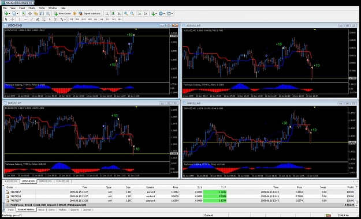The width and height of the screenshot is (361, 219).
Task: Select the Fibonacci Retracement tool
Action: [43, 20]
